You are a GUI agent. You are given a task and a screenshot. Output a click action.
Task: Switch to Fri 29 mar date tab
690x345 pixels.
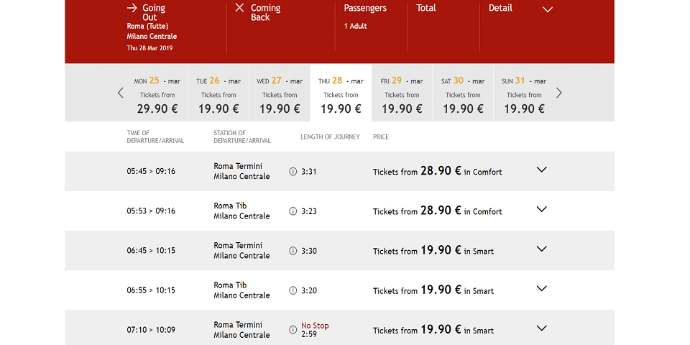tap(402, 93)
